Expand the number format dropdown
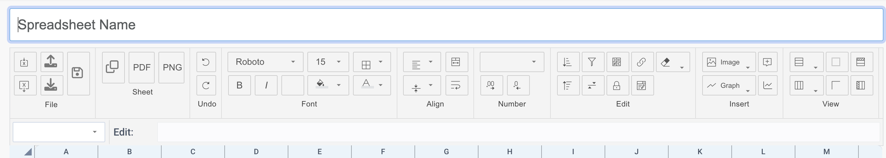Image resolution: width=886 pixels, height=158 pixels. click(x=511, y=62)
